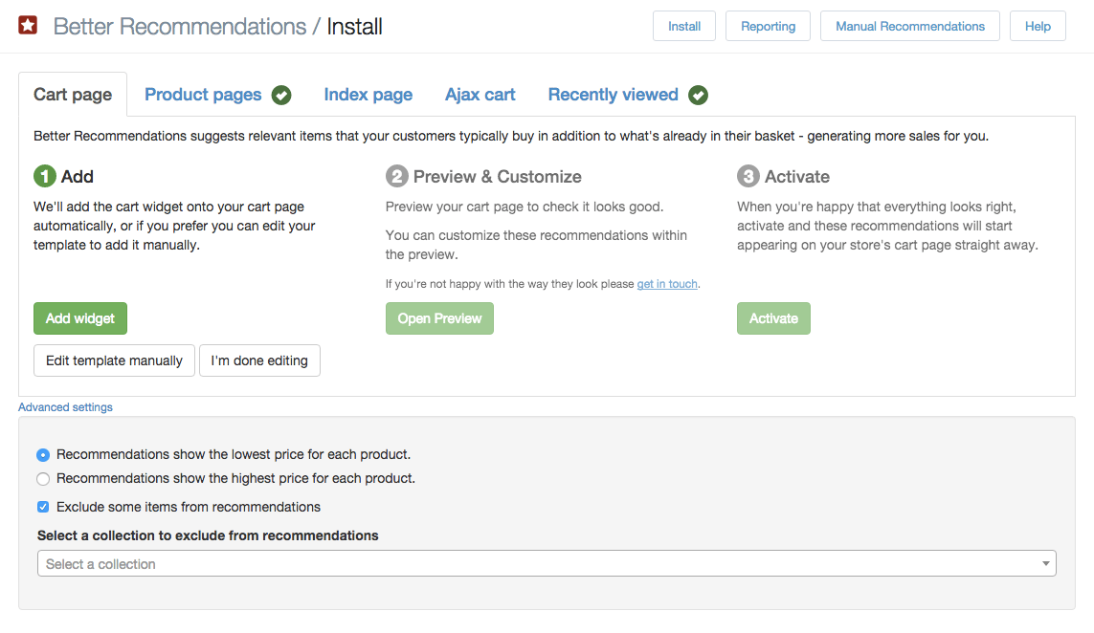Click the green Add widget button
Image resolution: width=1094 pixels, height=633 pixels.
(80, 318)
